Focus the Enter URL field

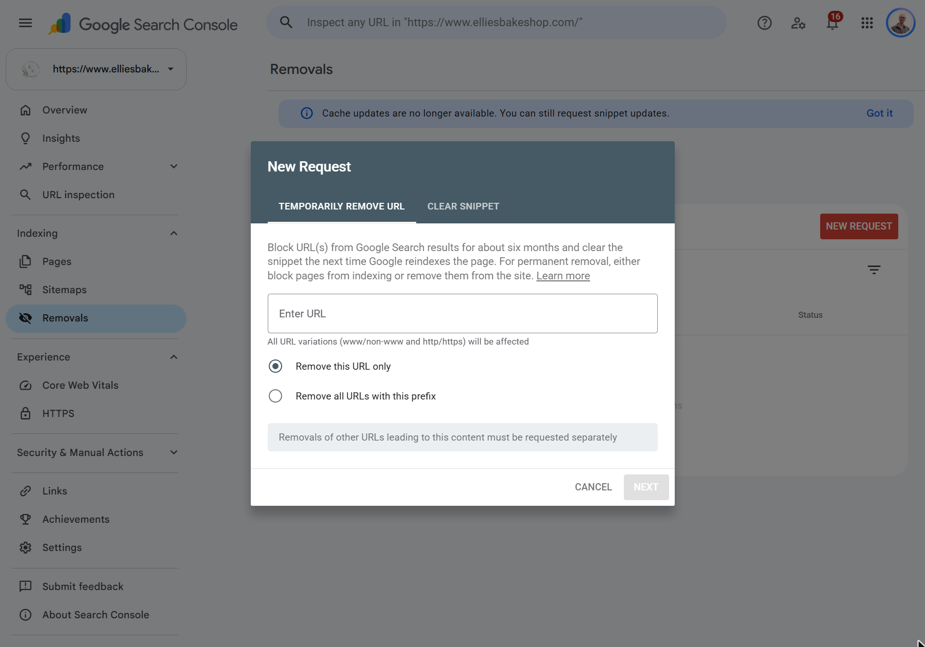462,314
